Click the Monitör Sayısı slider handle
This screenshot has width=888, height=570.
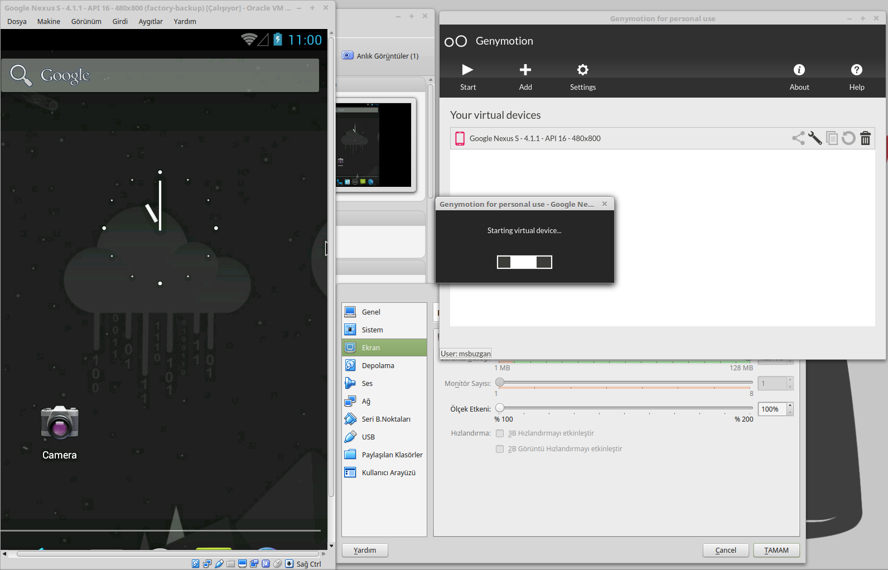coord(500,382)
